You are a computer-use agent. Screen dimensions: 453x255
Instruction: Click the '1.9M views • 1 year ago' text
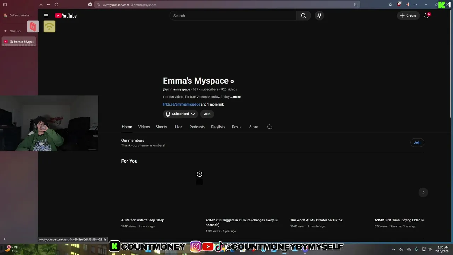[221, 231]
